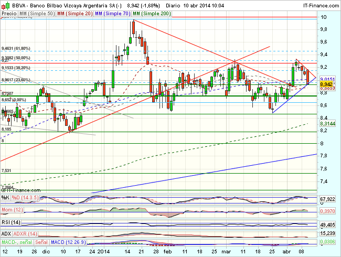Click the 8,7507 support level label
The width and height of the screenshot is (341, 257).
coord(8,93)
